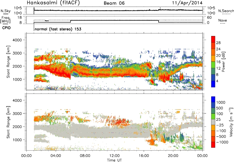
Task: Click the 'Nave' legend label
Action: [223, 20]
